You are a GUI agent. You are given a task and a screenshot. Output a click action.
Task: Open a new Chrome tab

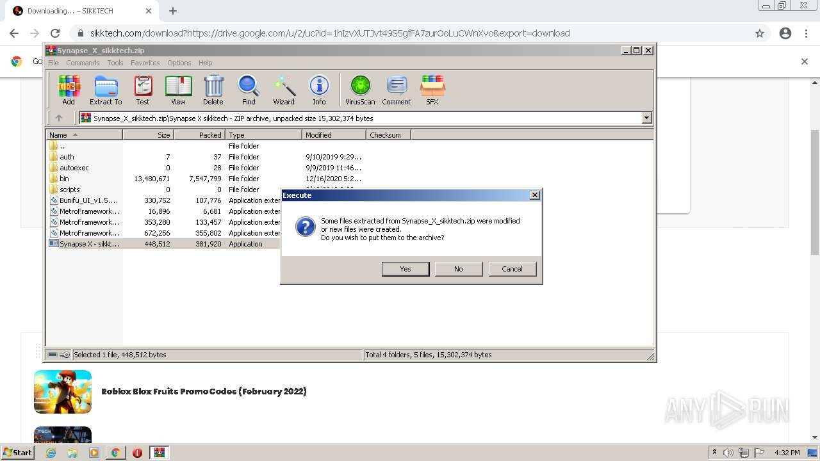[173, 11]
